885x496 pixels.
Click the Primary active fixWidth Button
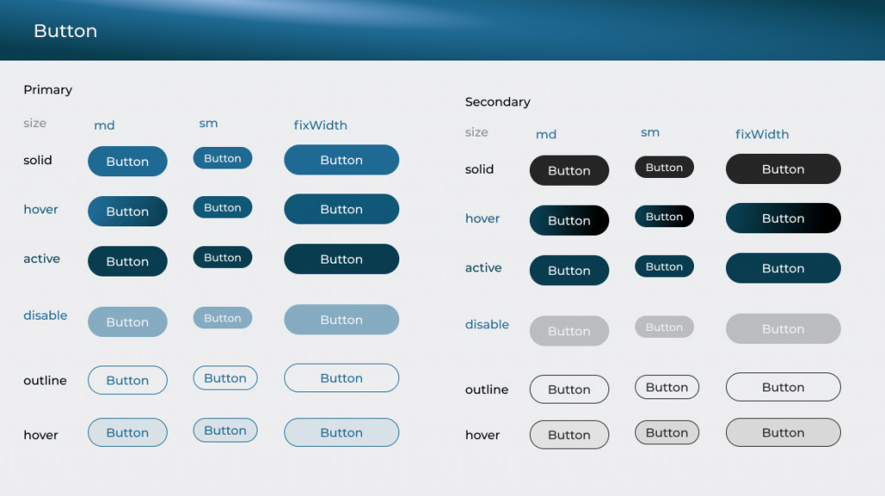341,259
